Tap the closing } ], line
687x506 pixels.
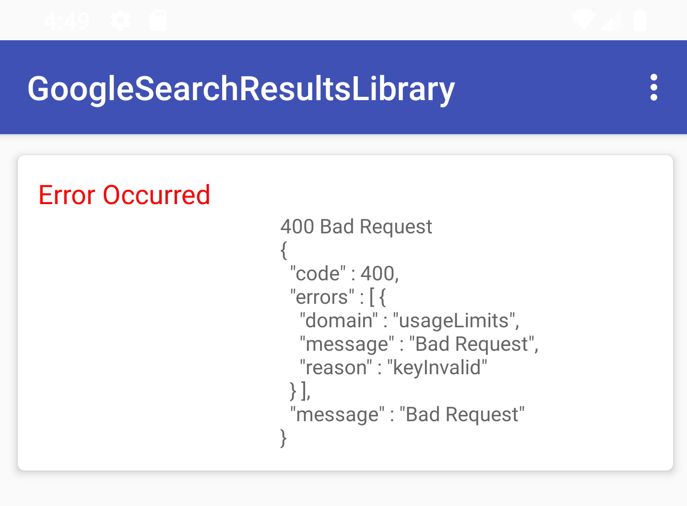(300, 391)
